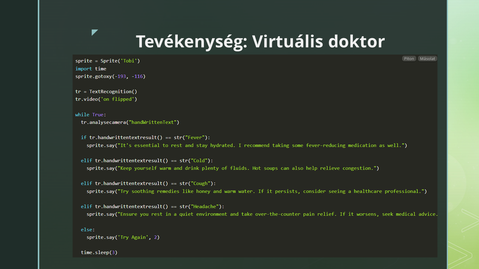
Task: Click the else: keyword line
Action: pos(88,229)
